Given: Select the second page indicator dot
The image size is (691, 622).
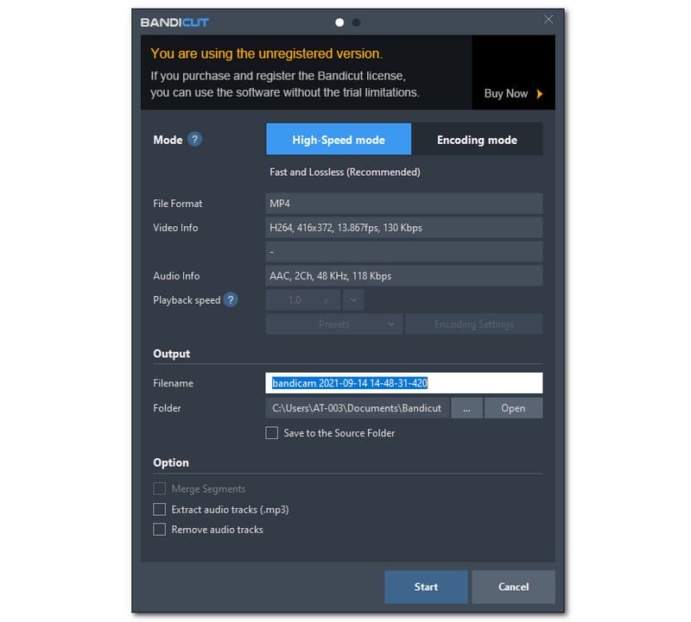Looking at the screenshot, I should point(356,22).
